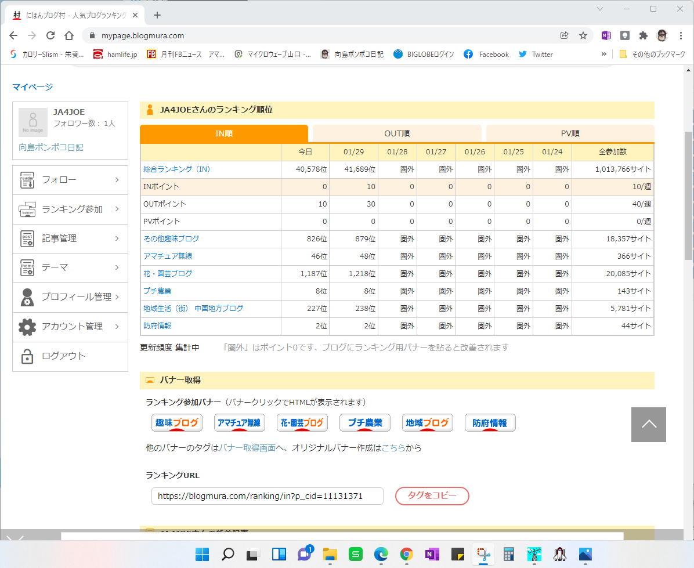Image resolution: width=694 pixels, height=568 pixels.
Task: Click the page vertical scrollbar
Action: pyautogui.click(x=688, y=194)
